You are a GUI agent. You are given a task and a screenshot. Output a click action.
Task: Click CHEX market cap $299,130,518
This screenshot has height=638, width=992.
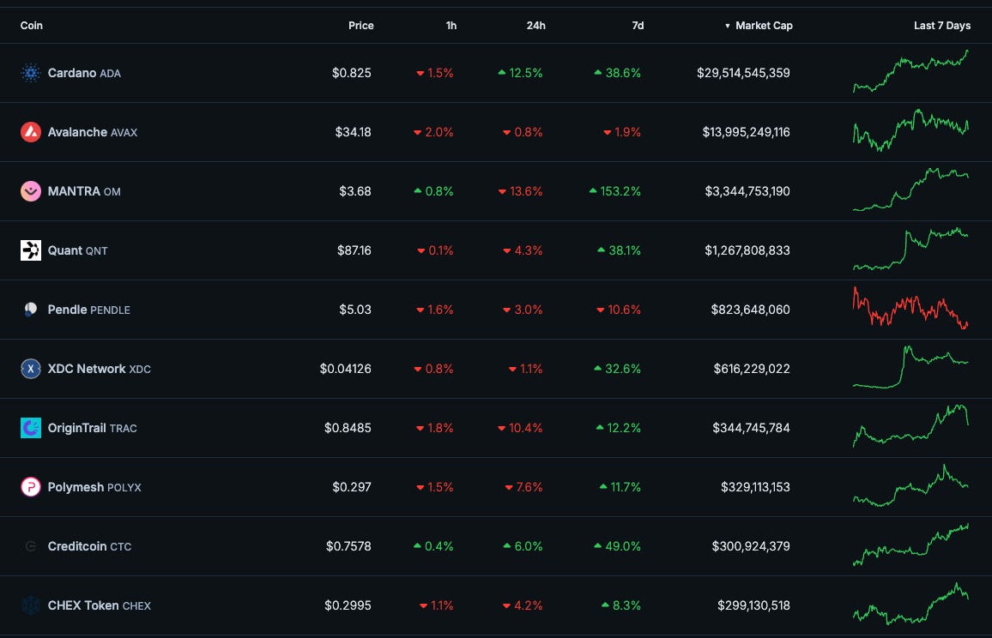(753, 605)
